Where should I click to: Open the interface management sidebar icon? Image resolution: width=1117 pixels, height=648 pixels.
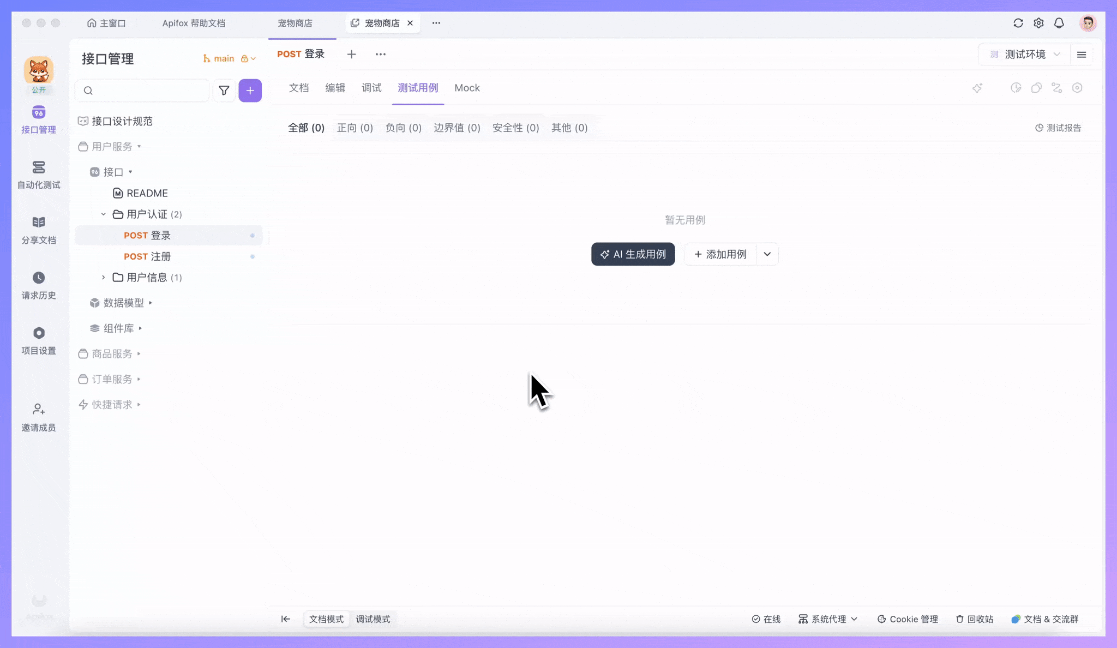pos(38,119)
